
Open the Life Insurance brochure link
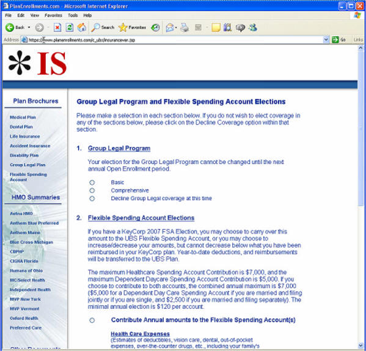tap(24, 136)
